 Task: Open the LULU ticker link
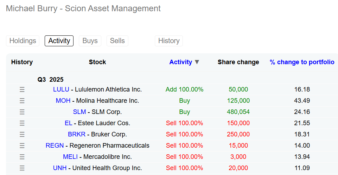tap(61, 89)
